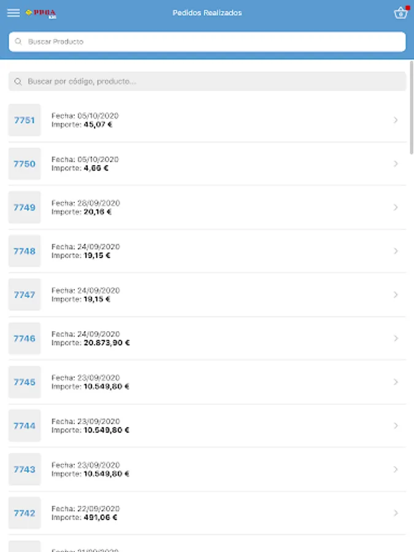
Task: Expand order 7748 with its chevron
Action: (396, 251)
